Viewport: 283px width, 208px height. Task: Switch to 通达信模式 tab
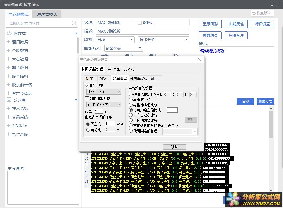tap(47, 14)
